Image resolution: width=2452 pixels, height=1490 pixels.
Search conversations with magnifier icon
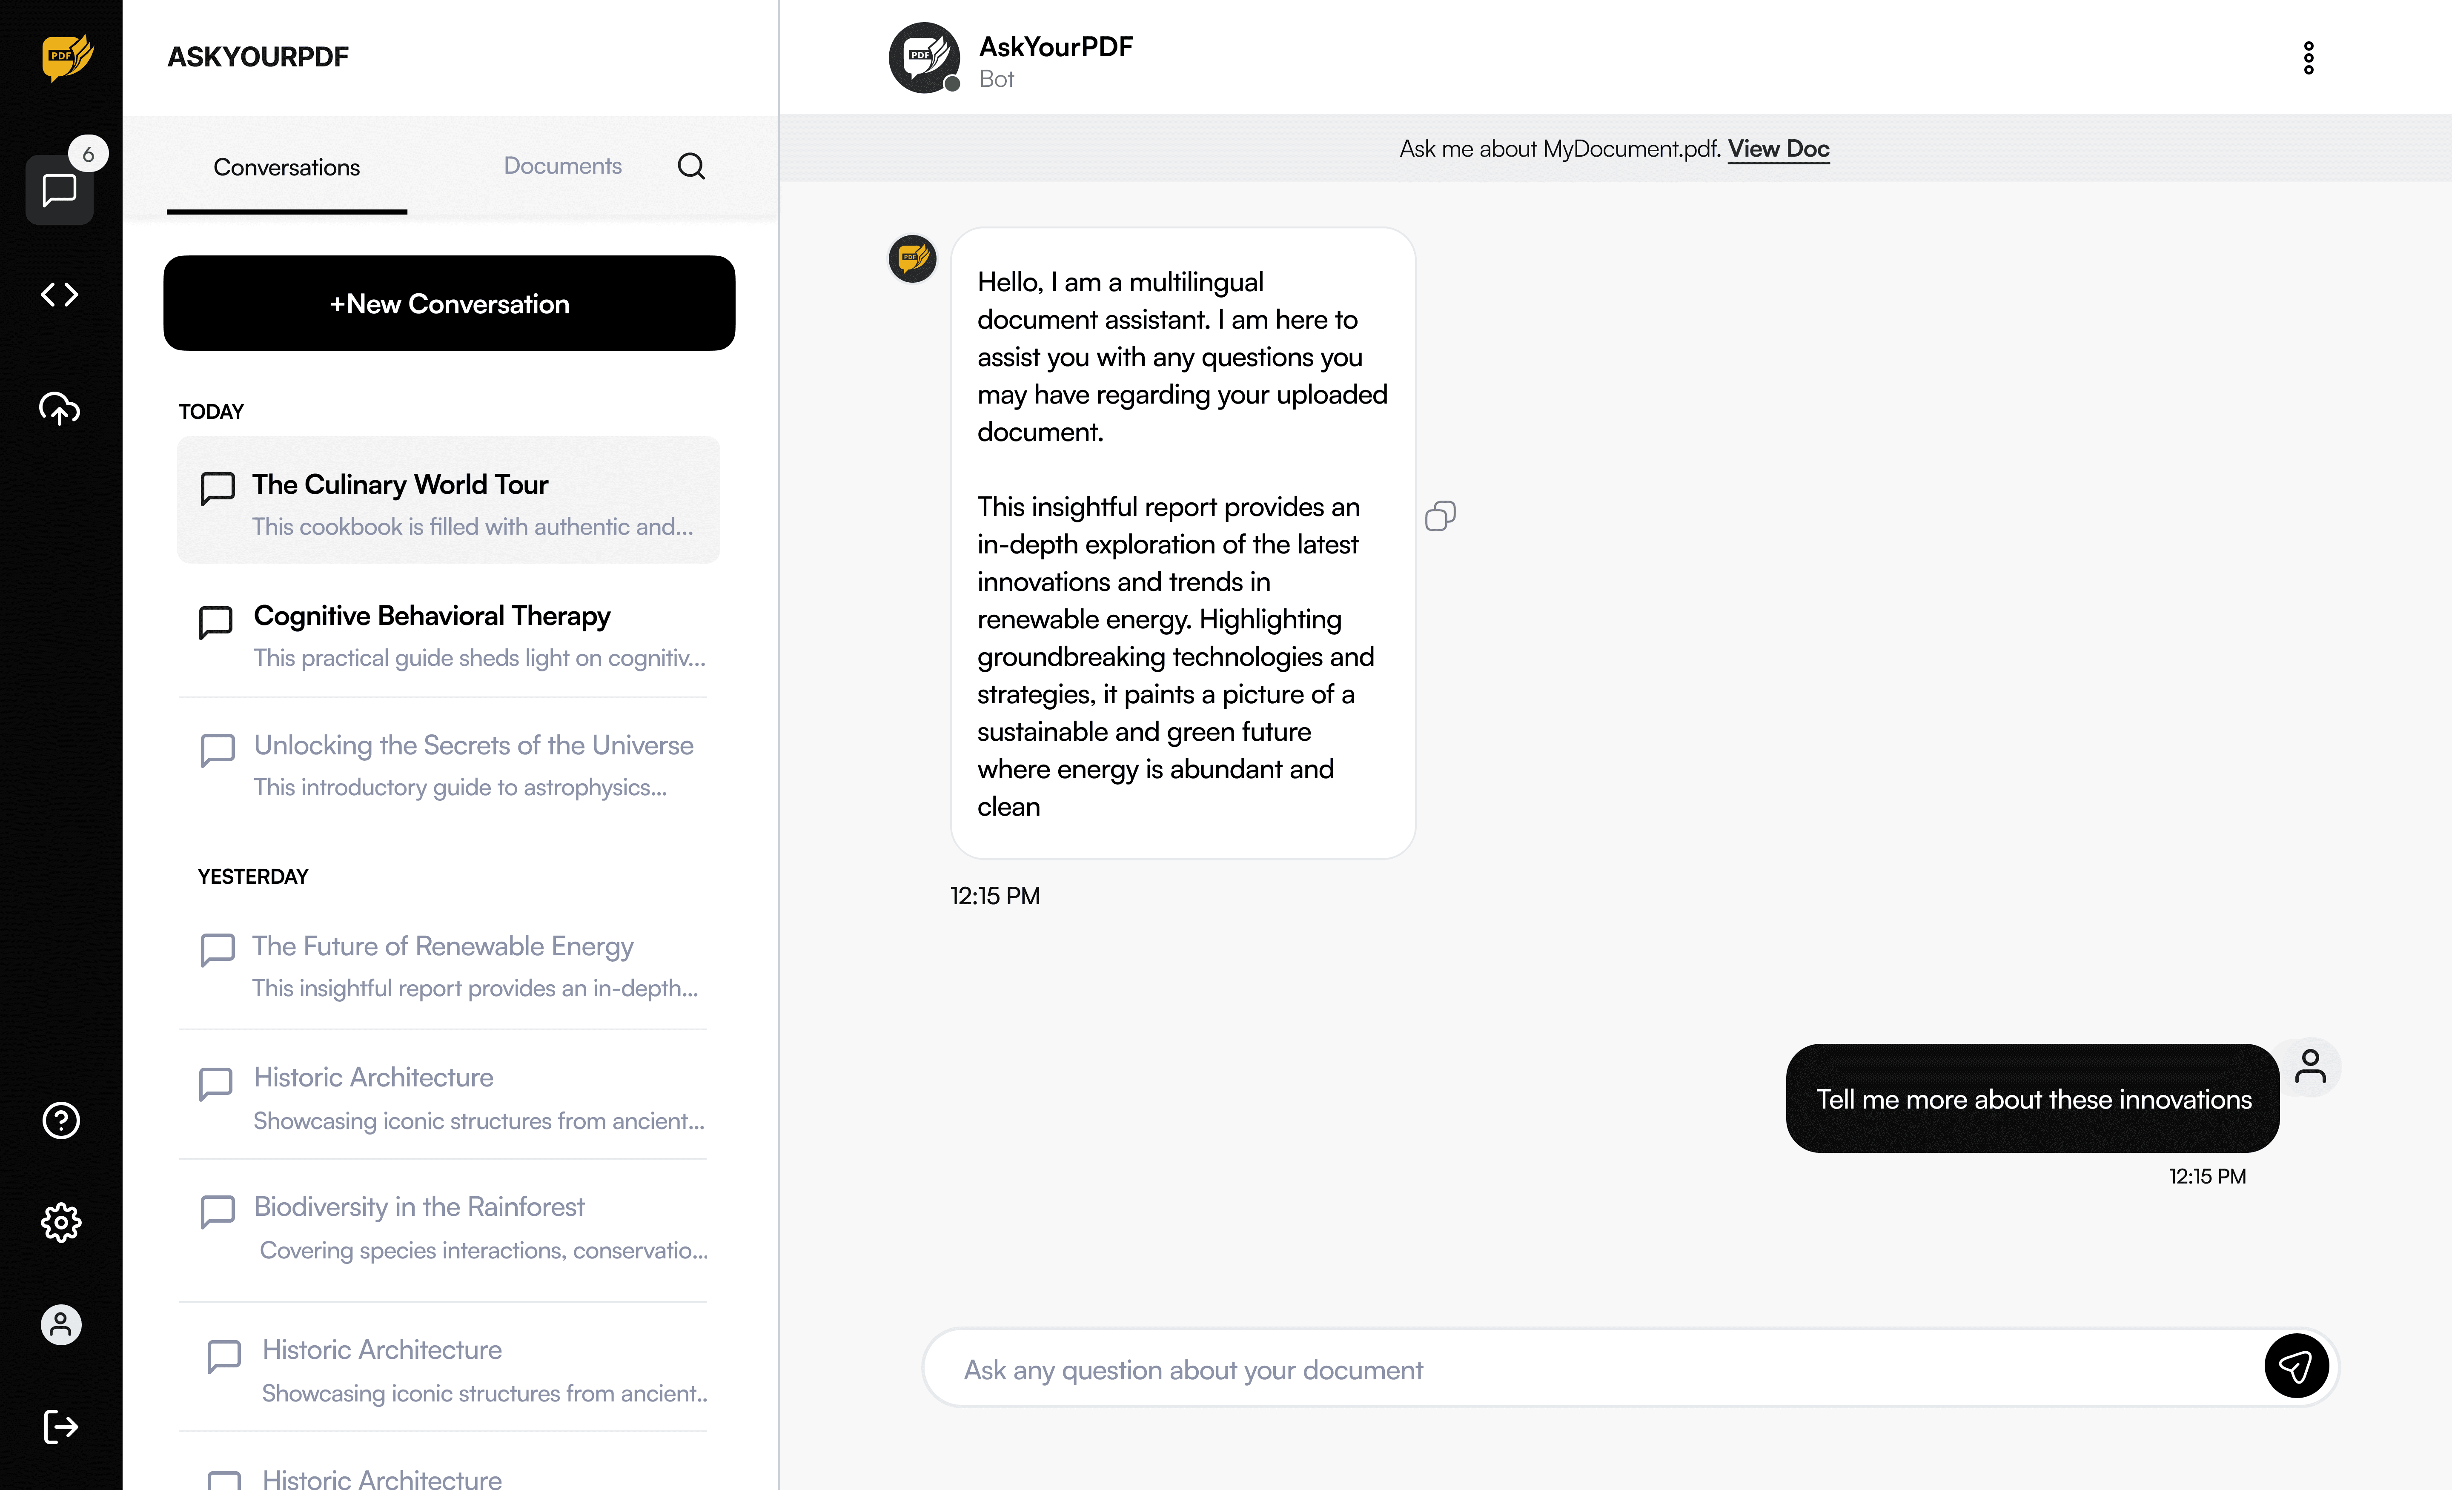(692, 166)
